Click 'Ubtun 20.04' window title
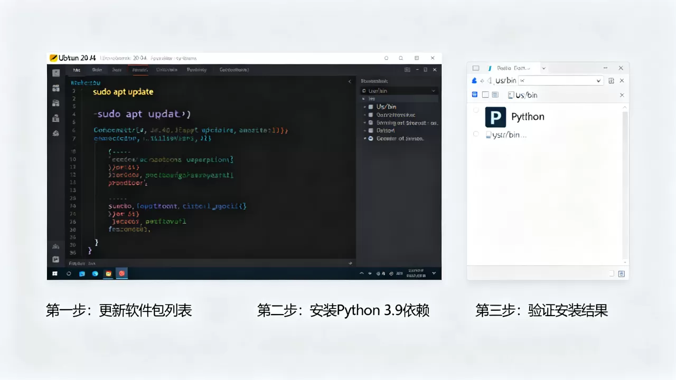This screenshot has height=380, width=676. (77, 58)
